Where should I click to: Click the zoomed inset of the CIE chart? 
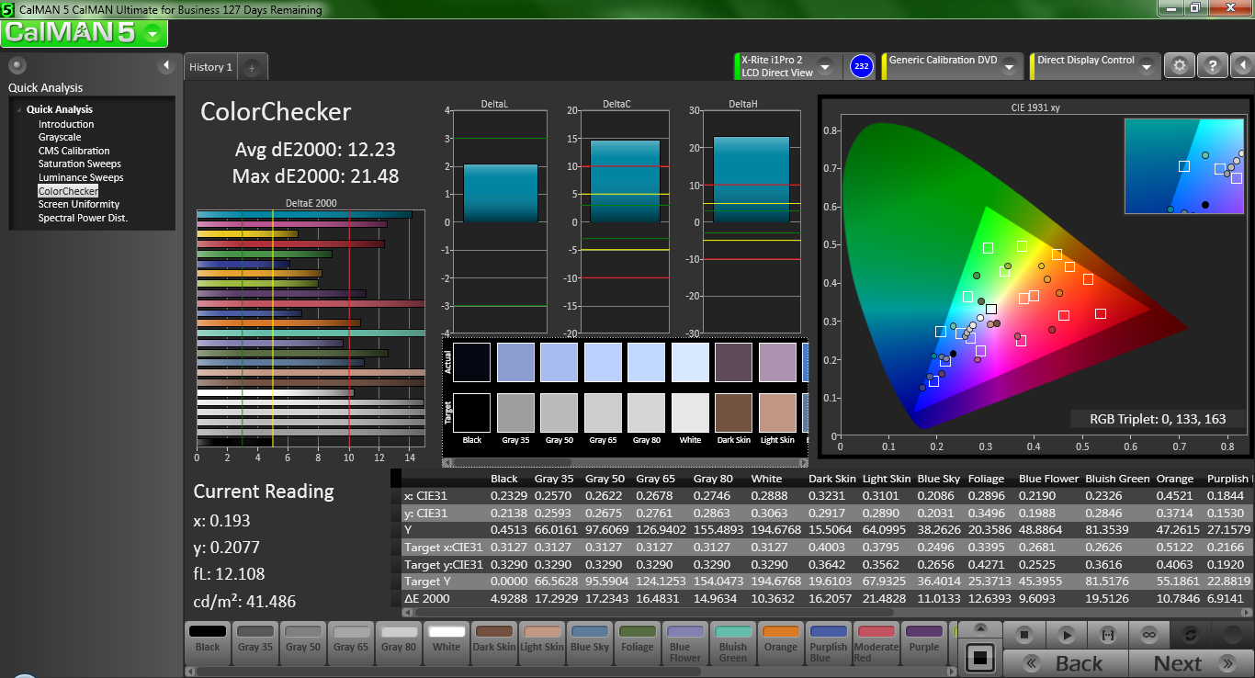(x=1184, y=166)
